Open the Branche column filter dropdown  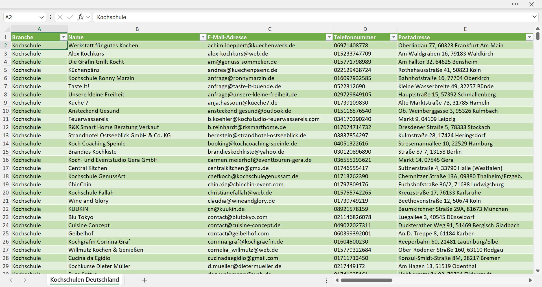[x=64, y=37]
